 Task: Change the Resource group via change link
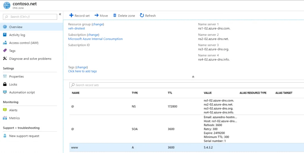coord(98,24)
